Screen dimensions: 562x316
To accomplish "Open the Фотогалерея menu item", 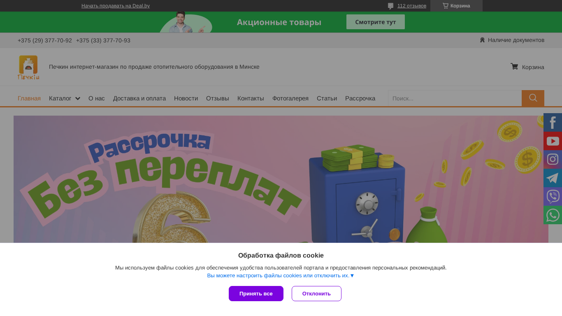I will (290, 98).
